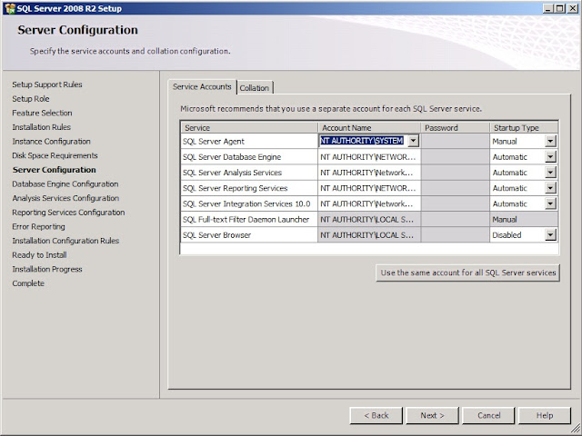Select the SQL Server Database Engine row
Viewport: 582px width, 436px height.
click(369, 157)
